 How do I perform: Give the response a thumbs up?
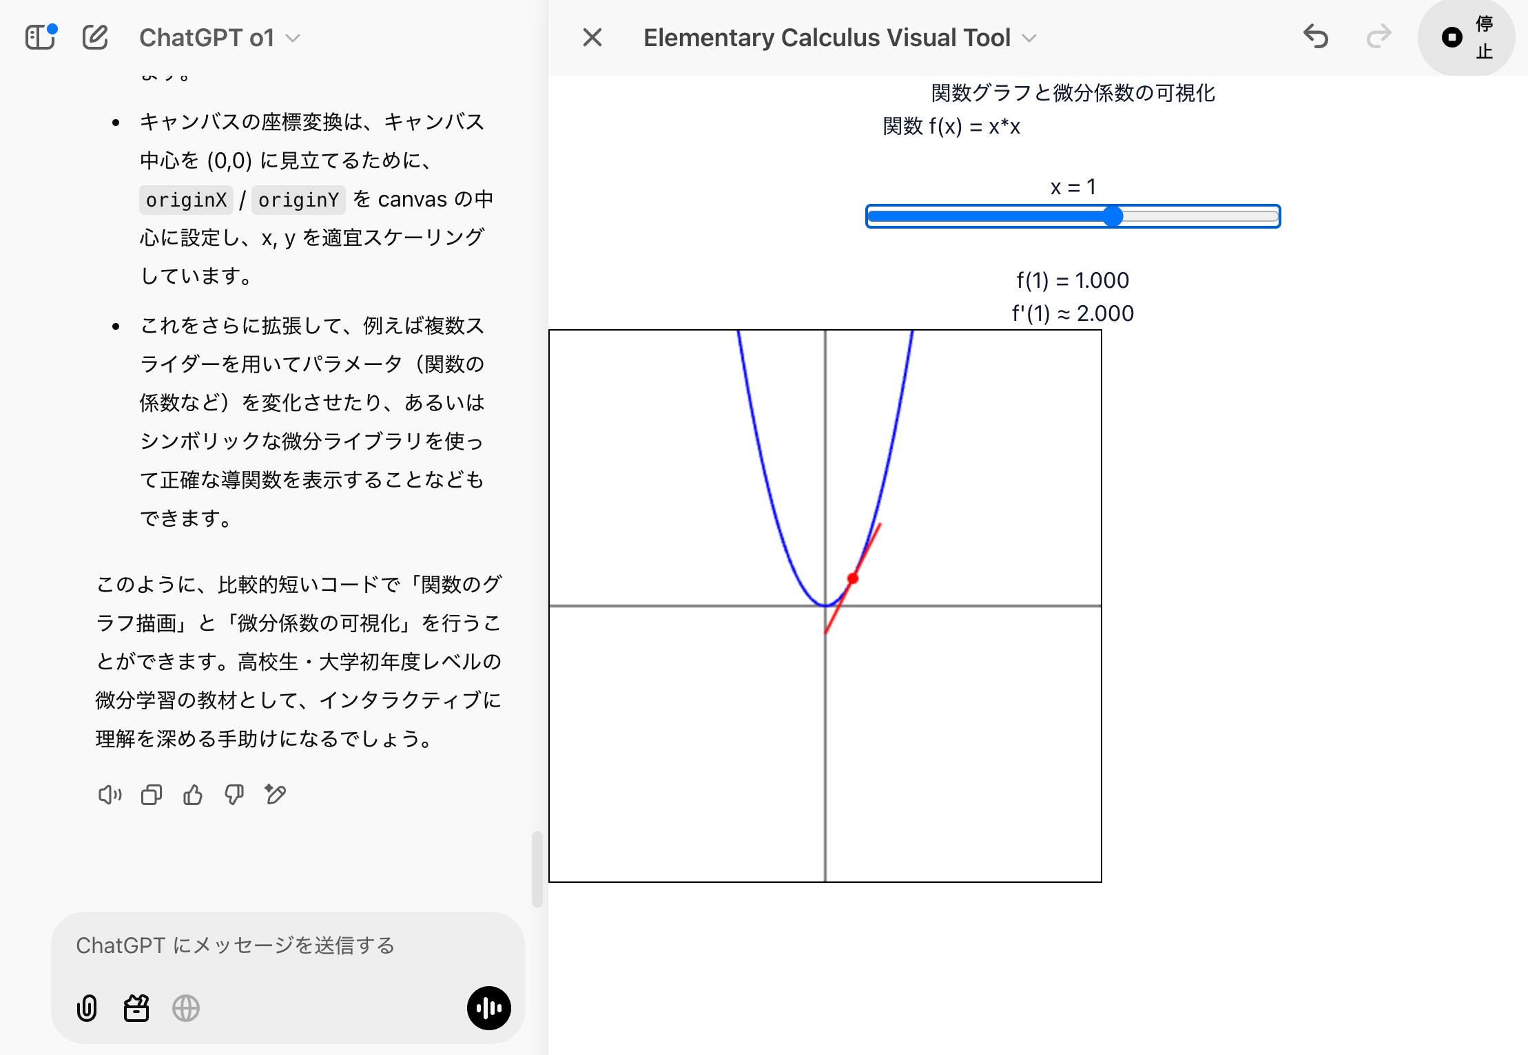193,795
